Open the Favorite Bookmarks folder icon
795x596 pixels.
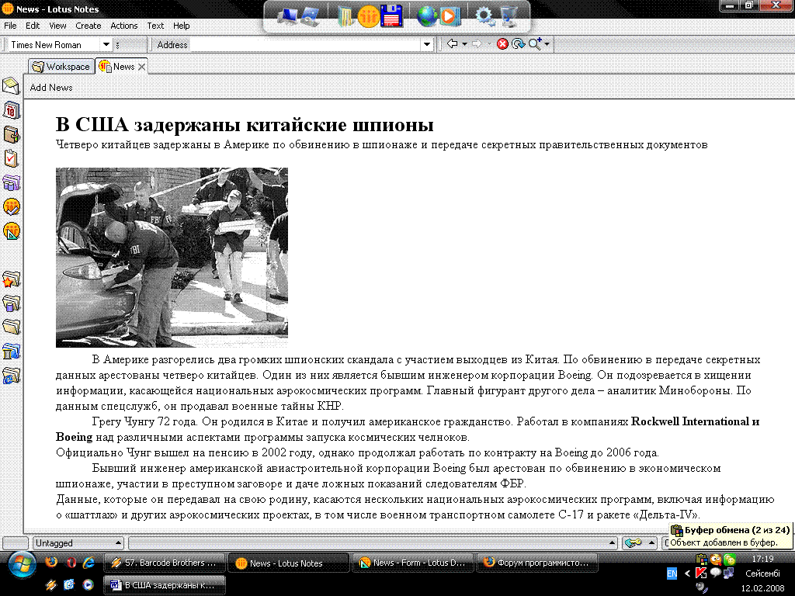pyautogui.click(x=11, y=279)
